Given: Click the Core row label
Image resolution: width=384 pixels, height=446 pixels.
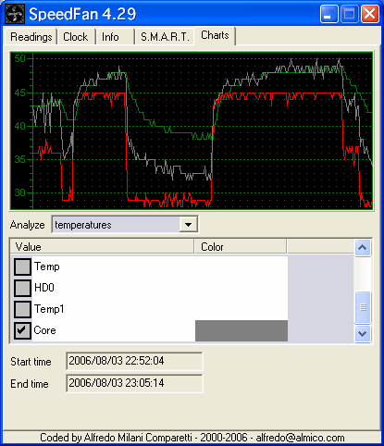Looking at the screenshot, I should (45, 330).
